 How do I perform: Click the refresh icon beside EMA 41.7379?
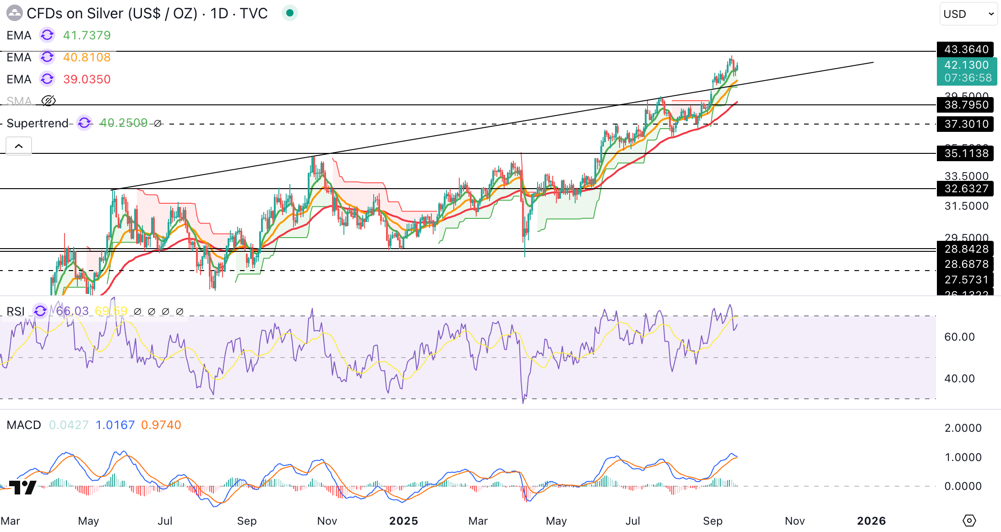pos(47,35)
